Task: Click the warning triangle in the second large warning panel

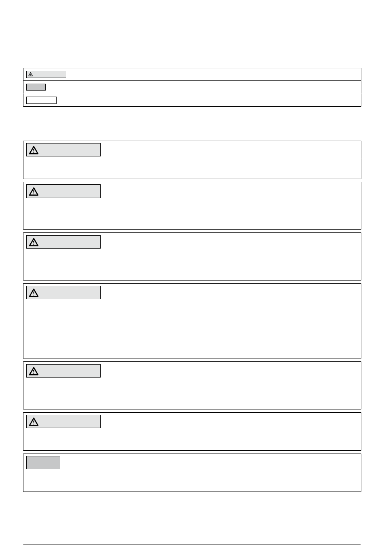Action: tap(34, 192)
